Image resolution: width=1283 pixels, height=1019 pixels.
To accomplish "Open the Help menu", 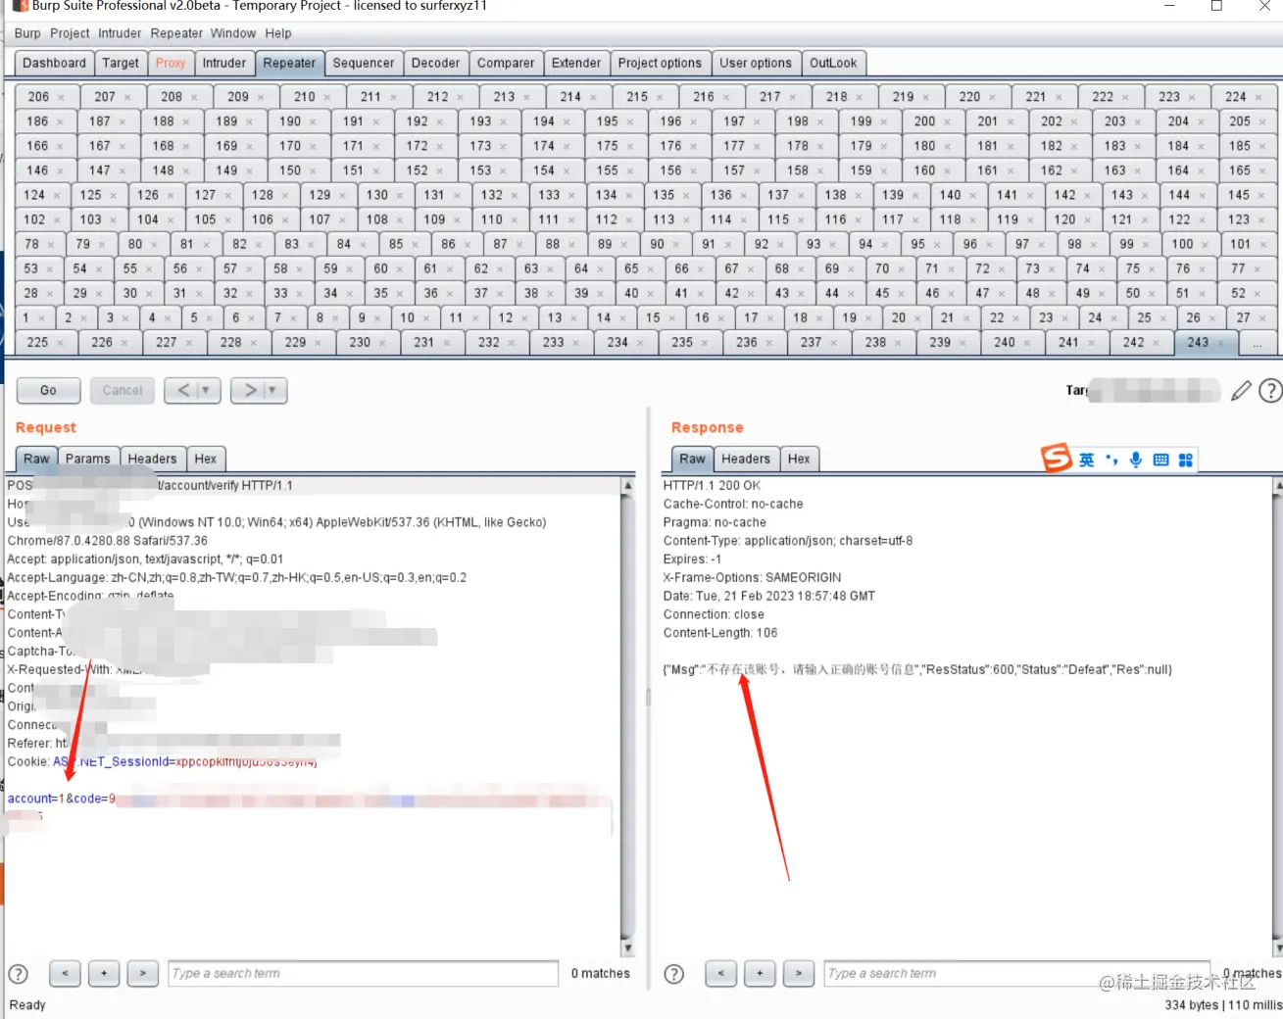I will [278, 33].
